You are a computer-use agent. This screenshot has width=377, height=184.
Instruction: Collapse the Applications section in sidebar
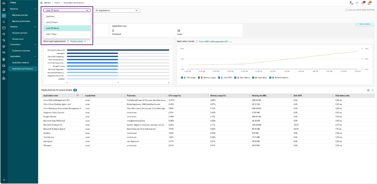coord(35,56)
